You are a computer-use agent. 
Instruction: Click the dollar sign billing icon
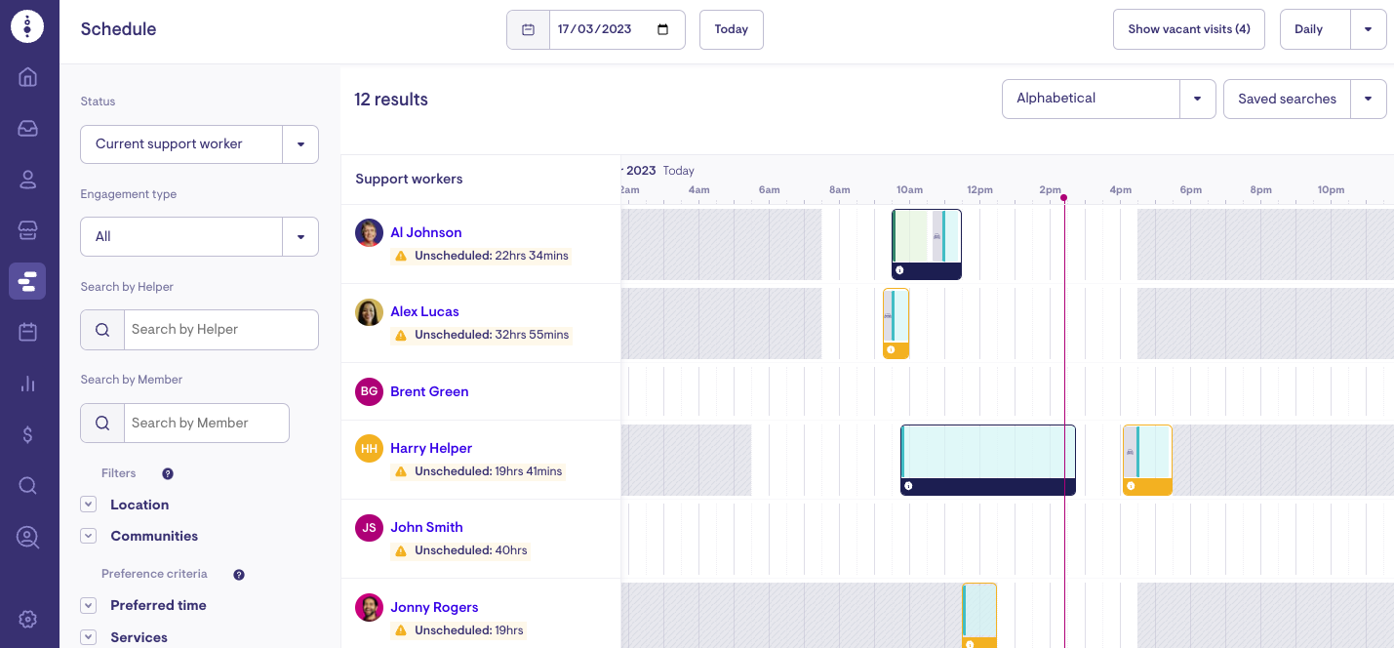(x=27, y=434)
